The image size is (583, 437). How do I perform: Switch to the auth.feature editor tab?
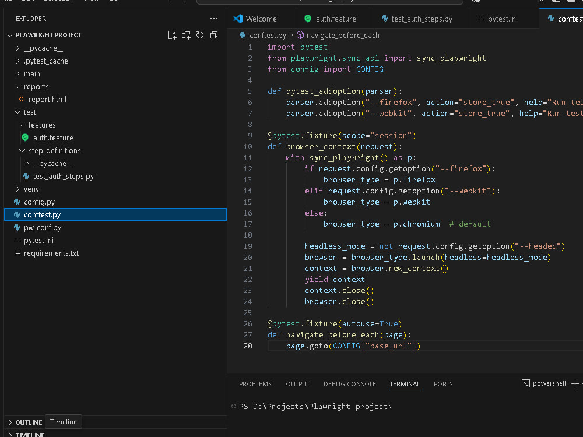click(x=336, y=19)
